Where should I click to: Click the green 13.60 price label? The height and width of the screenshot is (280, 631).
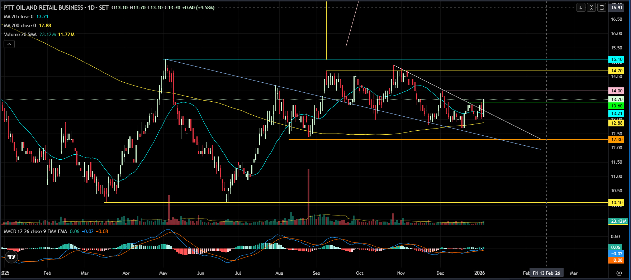click(x=617, y=106)
